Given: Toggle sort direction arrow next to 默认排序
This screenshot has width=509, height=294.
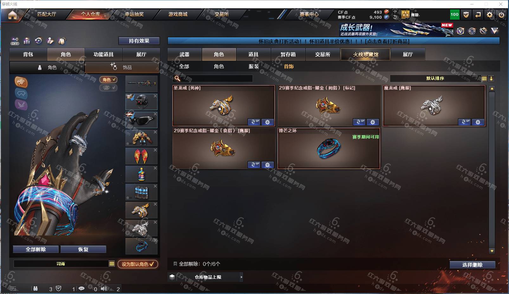Looking at the screenshot, I should [x=491, y=78].
